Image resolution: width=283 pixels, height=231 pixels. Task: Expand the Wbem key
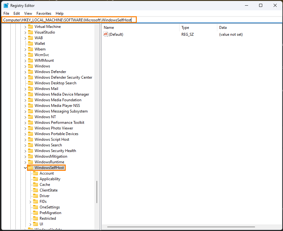tap(25, 50)
